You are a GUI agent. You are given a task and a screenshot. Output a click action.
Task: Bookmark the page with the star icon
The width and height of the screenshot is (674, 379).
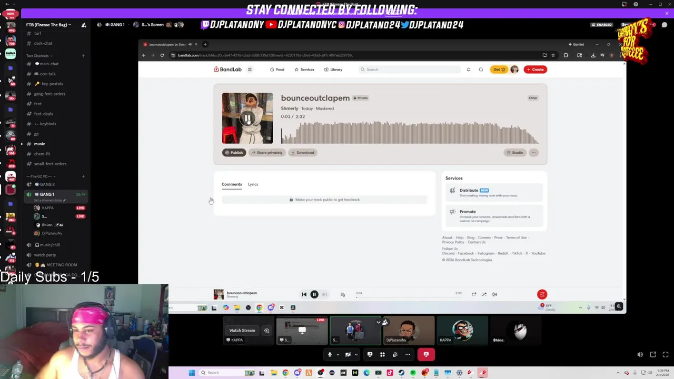[553, 55]
